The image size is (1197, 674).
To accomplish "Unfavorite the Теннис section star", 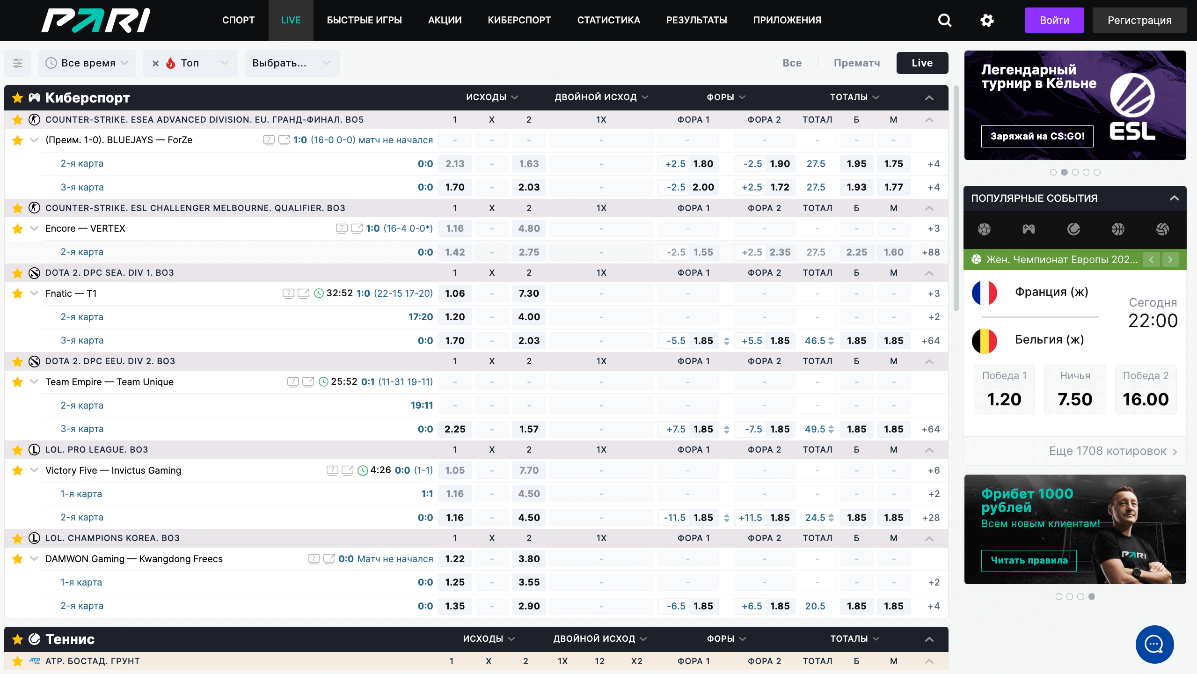I will [x=18, y=639].
